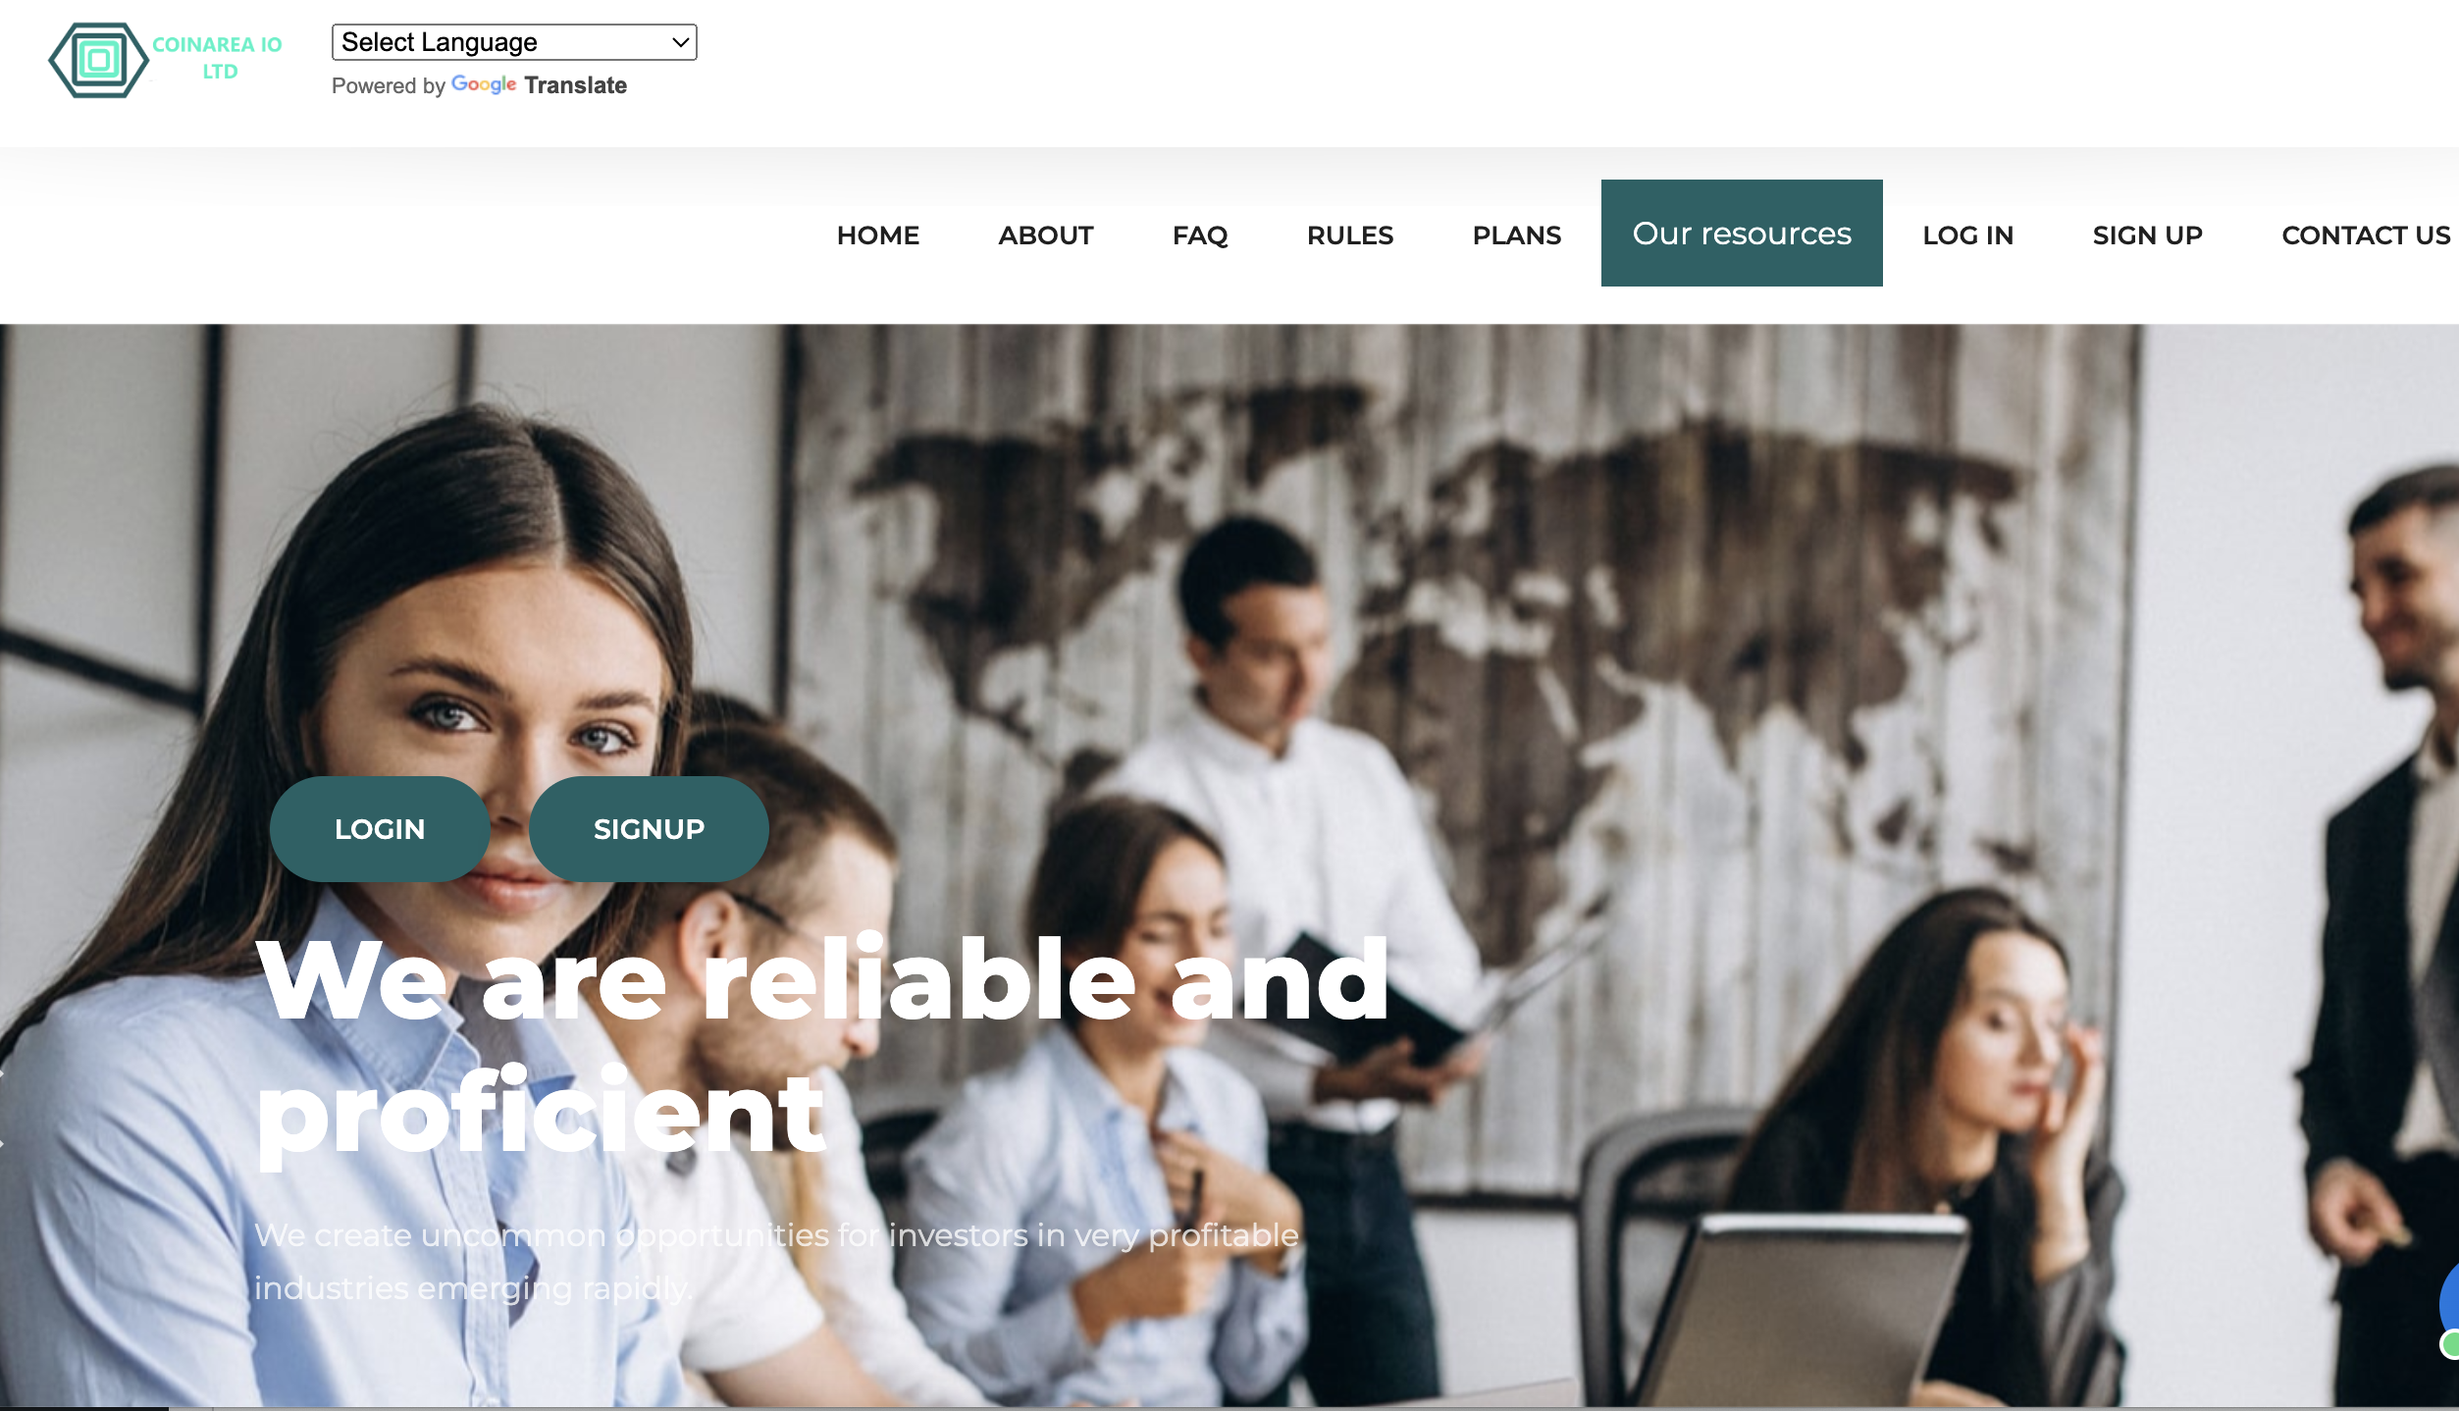Click the hexagonal Coinarea logo icon
2459x1411 pixels.
click(98, 60)
